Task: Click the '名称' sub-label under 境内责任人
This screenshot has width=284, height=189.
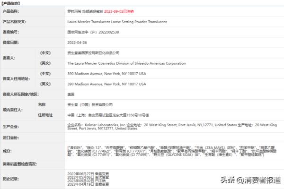Action: click(x=42, y=104)
